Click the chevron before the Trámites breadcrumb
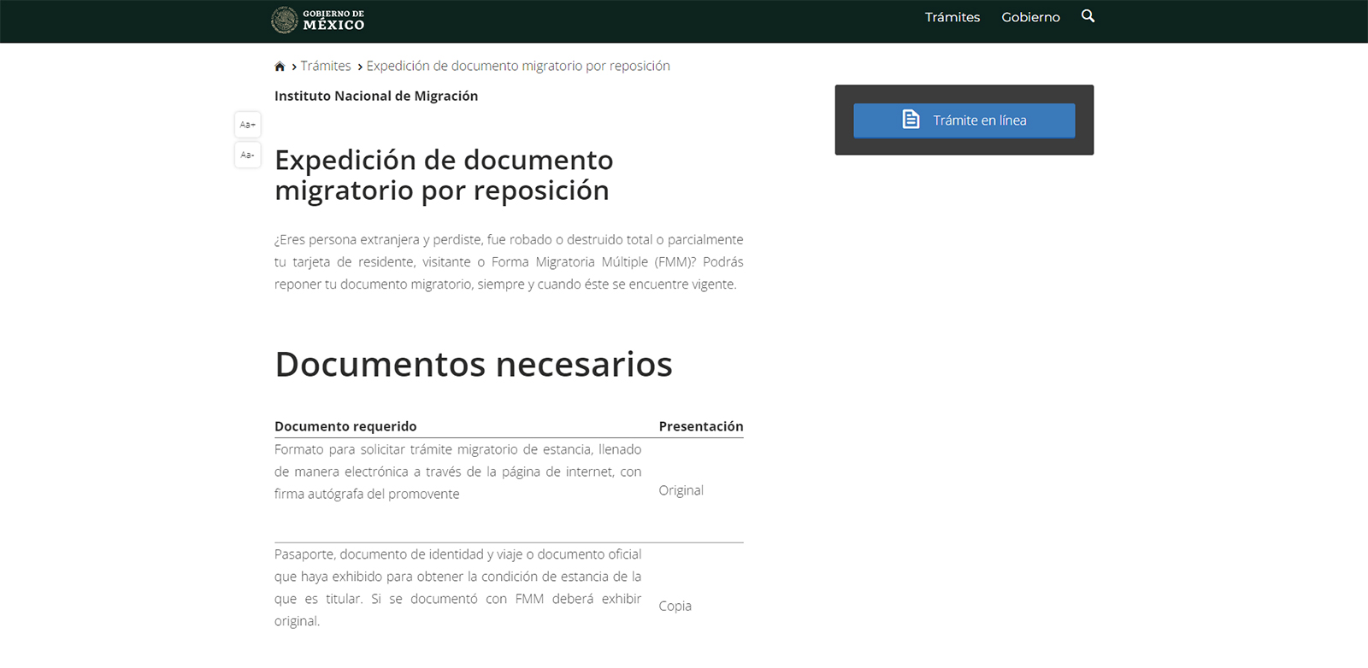 pyautogui.click(x=294, y=67)
